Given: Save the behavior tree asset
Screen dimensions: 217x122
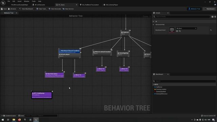Looking at the screenshot, I should (4, 9).
